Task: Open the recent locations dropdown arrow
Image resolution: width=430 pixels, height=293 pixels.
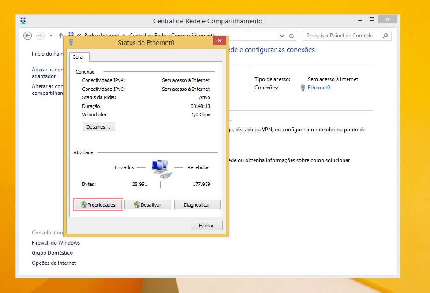Action: click(51, 36)
